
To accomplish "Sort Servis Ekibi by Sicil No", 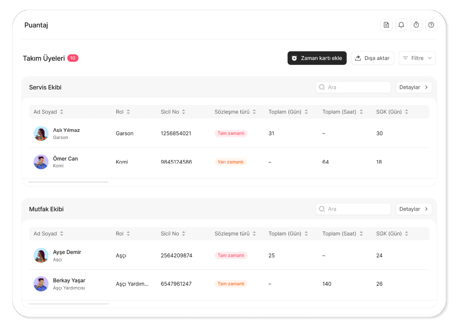I will pyautogui.click(x=183, y=112).
